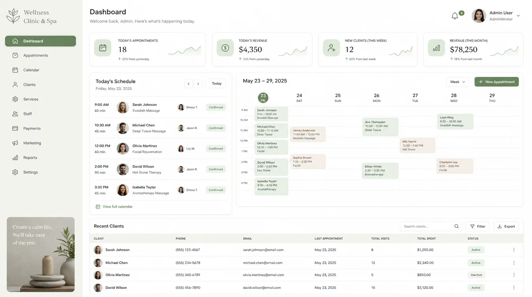532x297 pixels.
Task: Click phone number (555) 456-7890
Action: (x=188, y=288)
